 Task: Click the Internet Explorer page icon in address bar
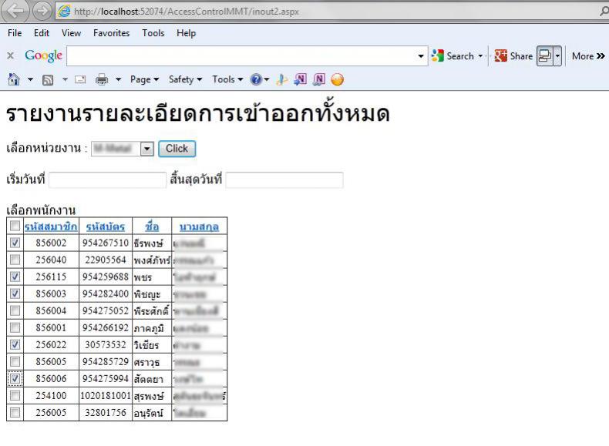tap(64, 12)
